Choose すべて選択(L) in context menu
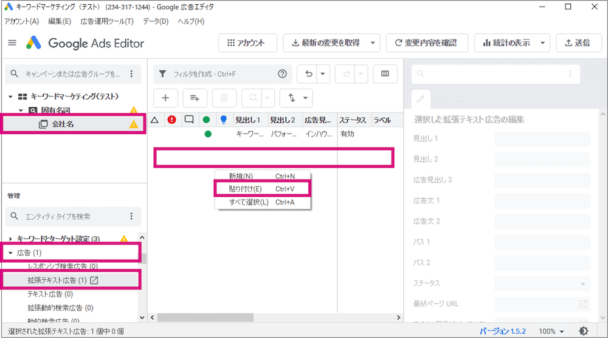 tap(263, 202)
